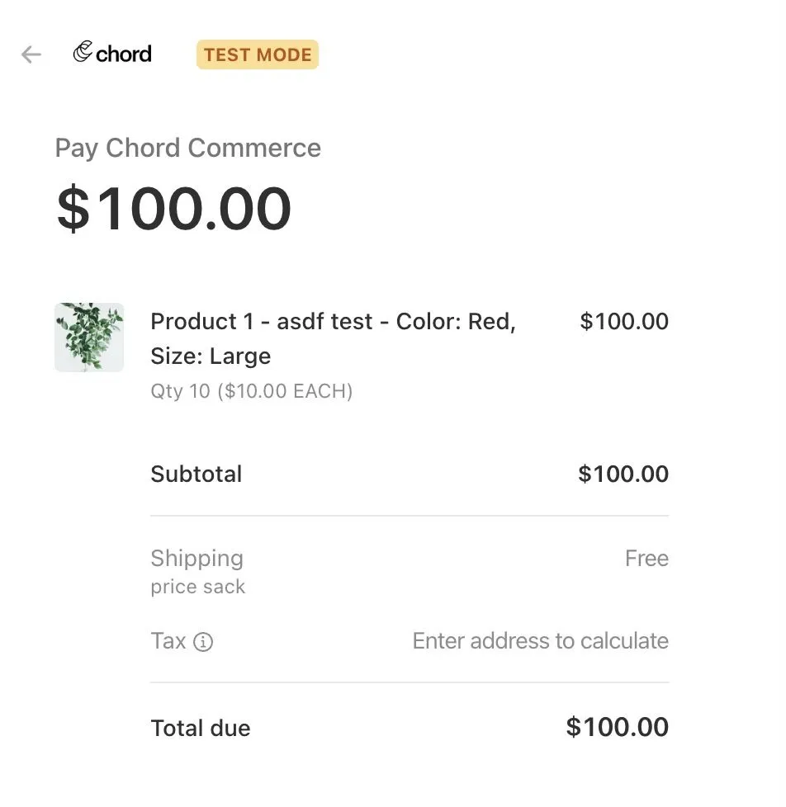Select the Pay Chord Commerce heading

click(188, 149)
